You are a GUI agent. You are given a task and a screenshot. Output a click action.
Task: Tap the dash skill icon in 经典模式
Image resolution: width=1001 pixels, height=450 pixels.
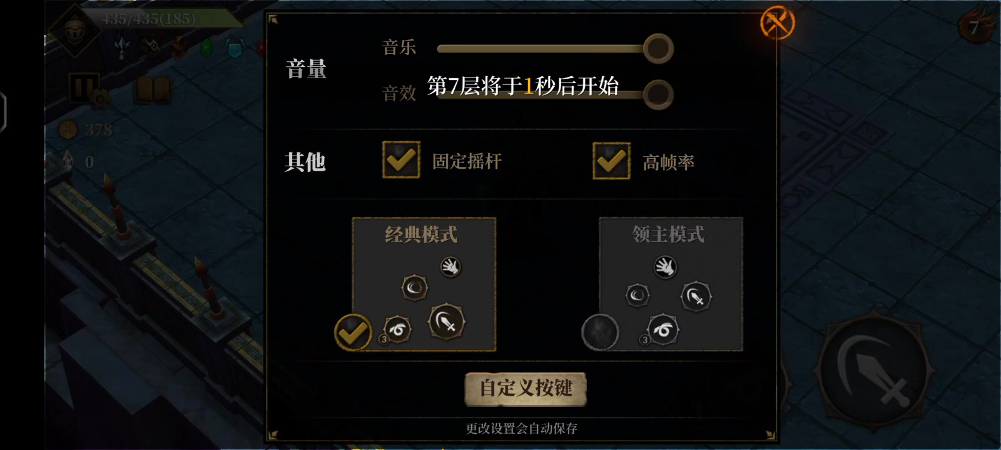point(397,329)
